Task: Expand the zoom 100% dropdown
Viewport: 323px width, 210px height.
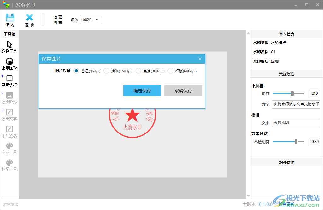Action: tap(90, 20)
